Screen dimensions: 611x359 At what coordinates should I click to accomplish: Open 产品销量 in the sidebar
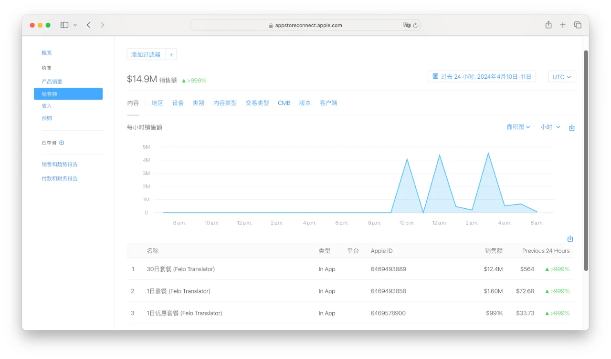[x=52, y=82]
